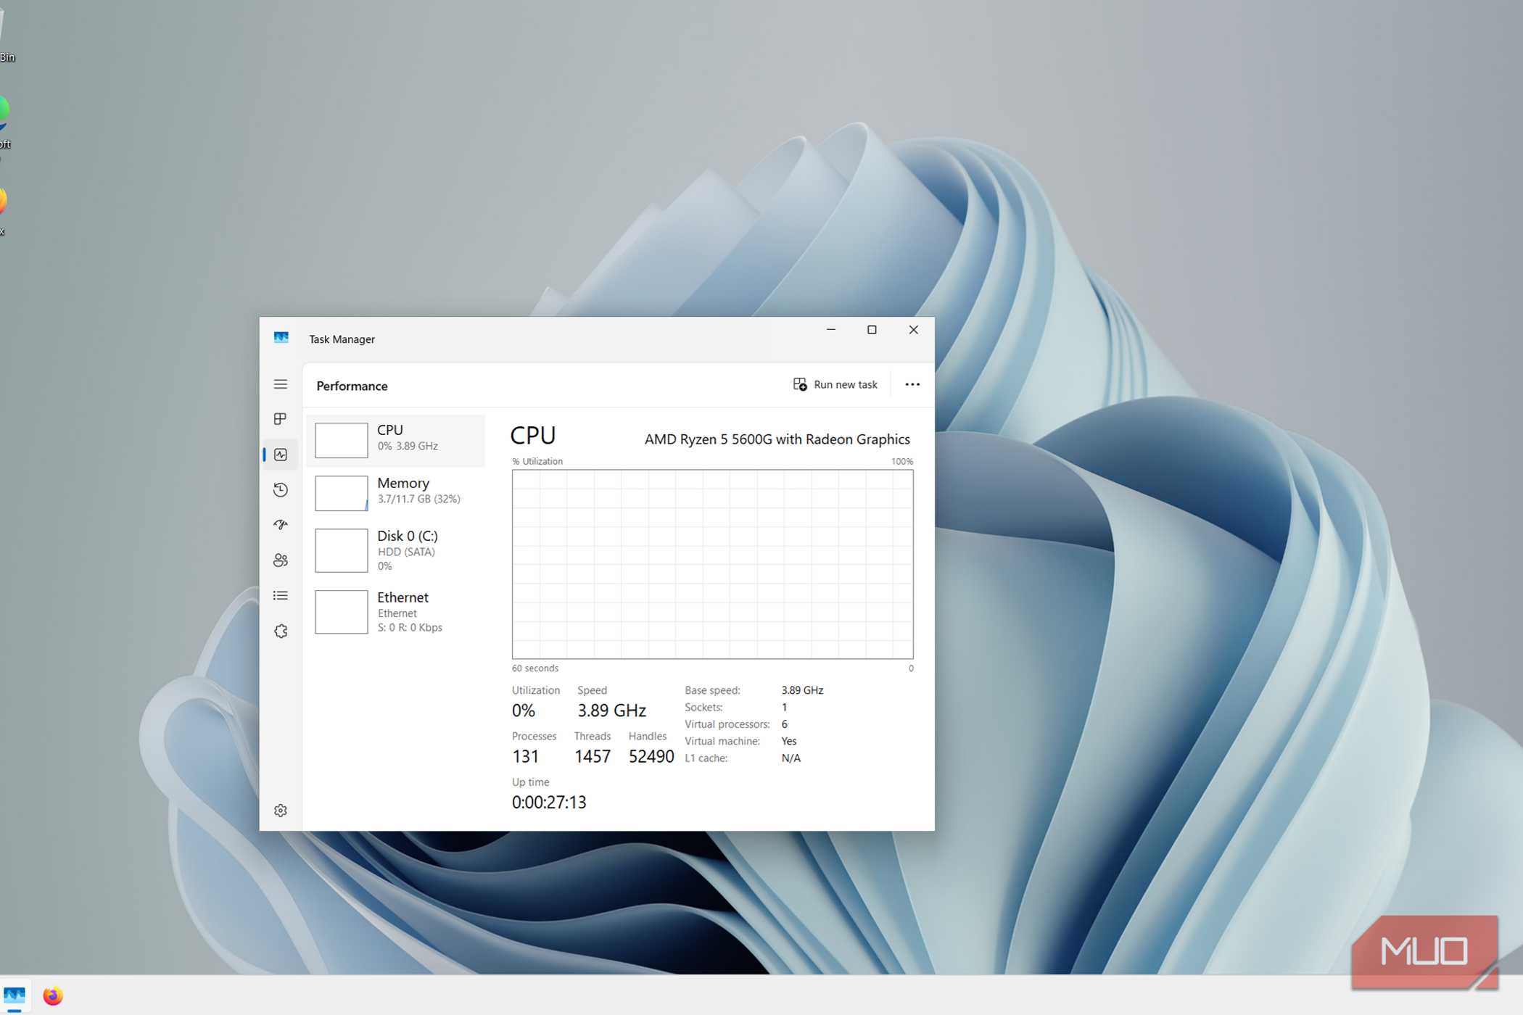Click the Handles value '52490'
1523x1015 pixels.
pos(651,756)
